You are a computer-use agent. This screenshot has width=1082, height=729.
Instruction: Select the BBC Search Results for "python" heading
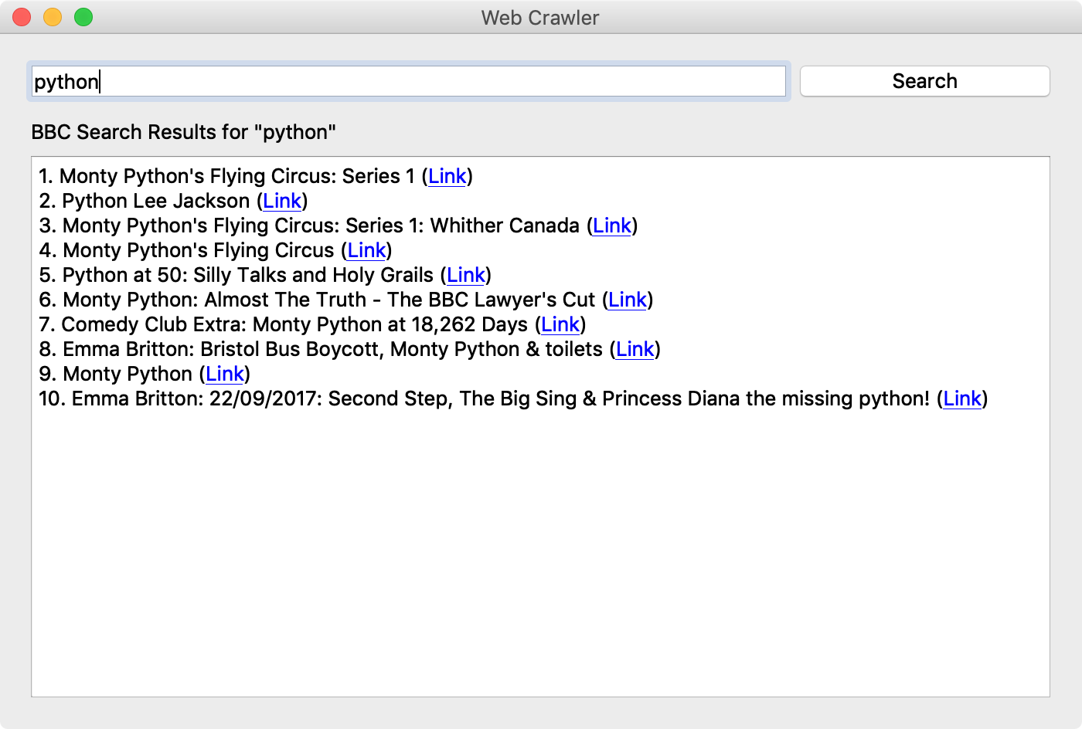(x=184, y=132)
